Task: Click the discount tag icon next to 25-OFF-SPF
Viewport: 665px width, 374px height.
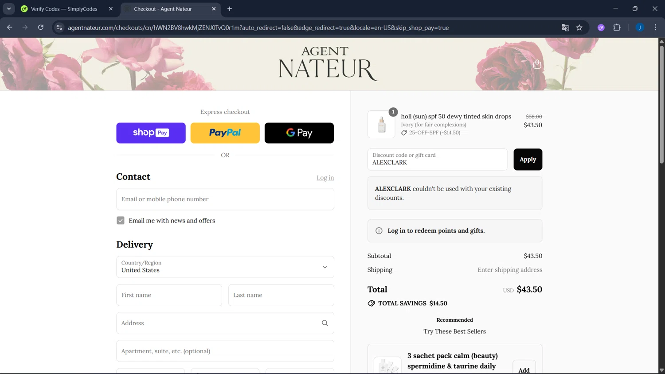Action: pyautogui.click(x=404, y=132)
